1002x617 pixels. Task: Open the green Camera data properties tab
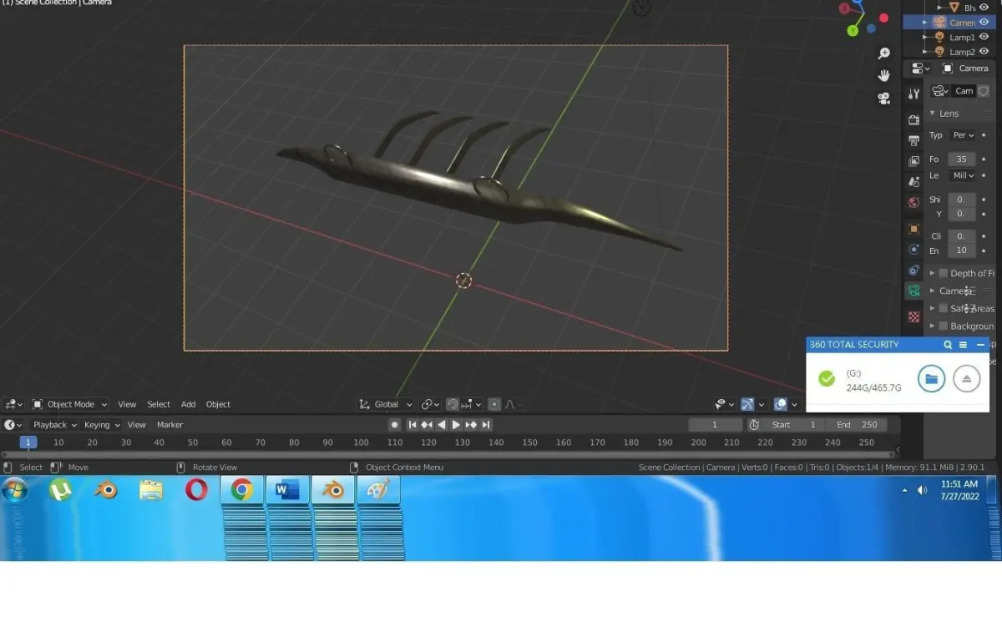tap(913, 291)
